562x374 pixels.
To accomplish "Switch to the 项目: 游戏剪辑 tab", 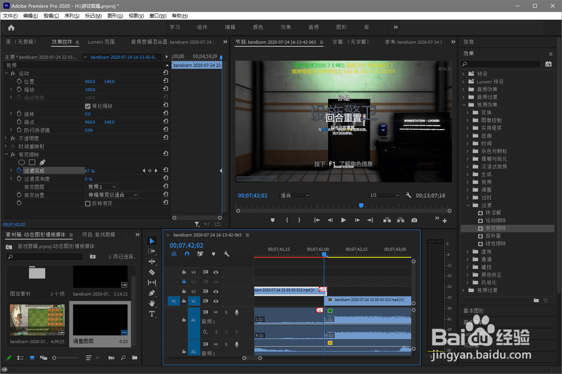I will coord(99,235).
